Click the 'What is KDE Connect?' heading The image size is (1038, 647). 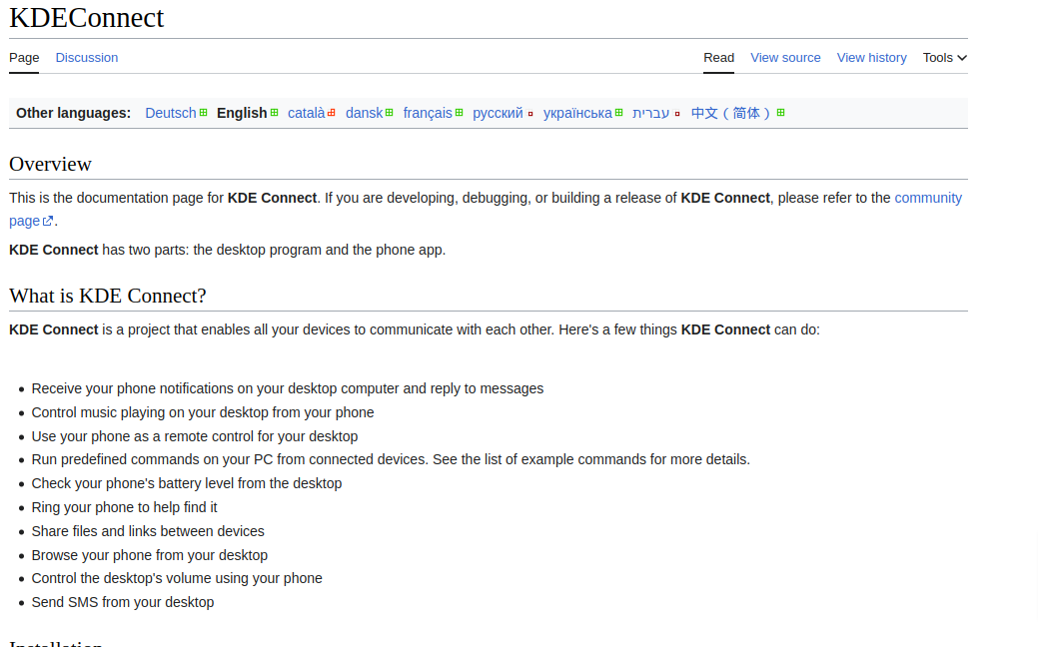(108, 296)
